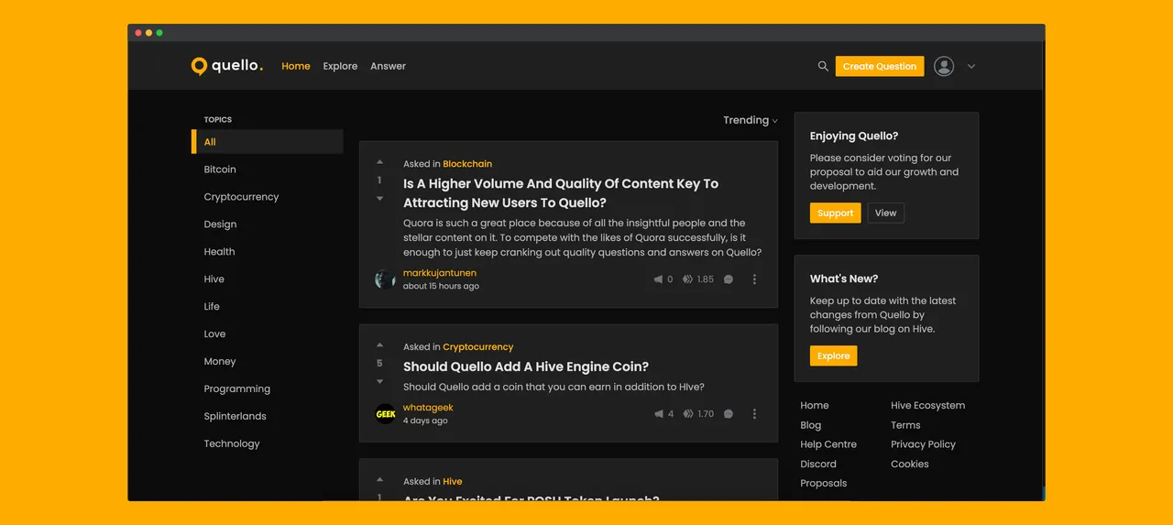This screenshot has height=525, width=1173.
Task: Open more options on whatageek's question
Action: (x=754, y=414)
